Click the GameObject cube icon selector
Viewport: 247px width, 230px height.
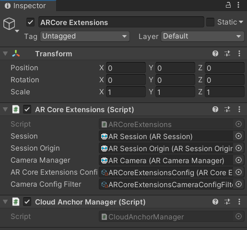pos(11,25)
